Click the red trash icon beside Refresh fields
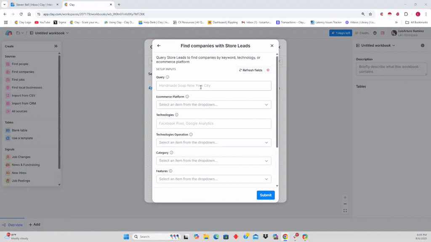Viewport: 431px width, 242px height. tap(268, 70)
